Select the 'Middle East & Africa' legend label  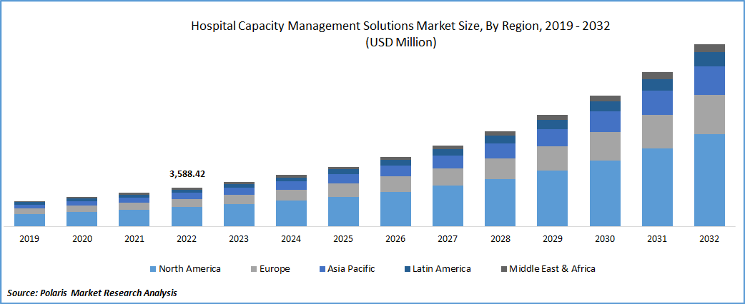pos(552,269)
